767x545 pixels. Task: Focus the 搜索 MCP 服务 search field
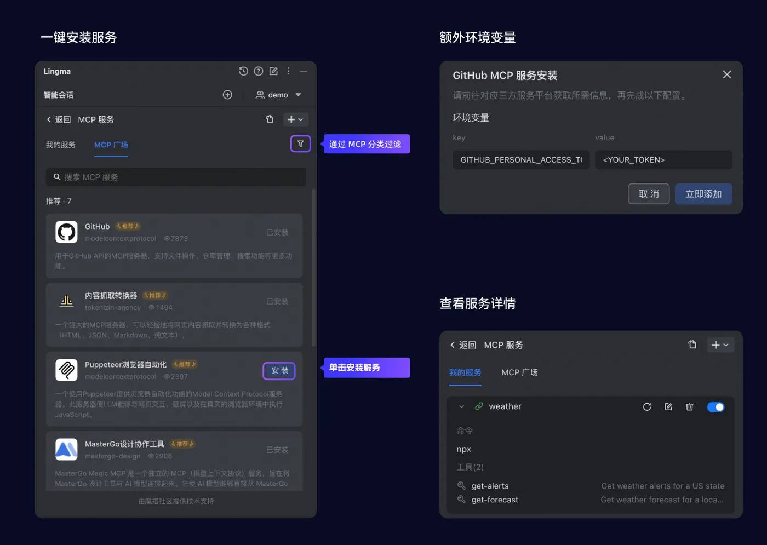(176, 177)
